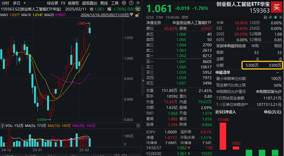
Task: Click the 最小申赎单位份额 100万 row
Action: 249,79
